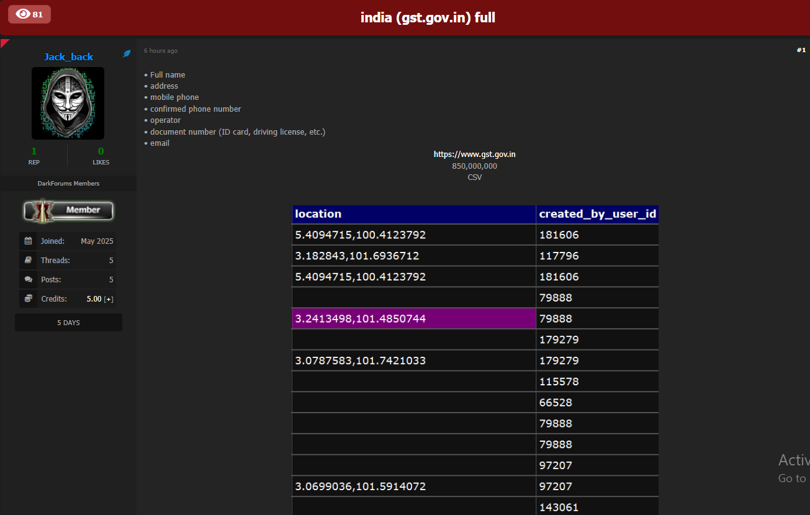This screenshot has width=810, height=515.
Task: Click the purple highlighted table cell
Action: (x=413, y=318)
